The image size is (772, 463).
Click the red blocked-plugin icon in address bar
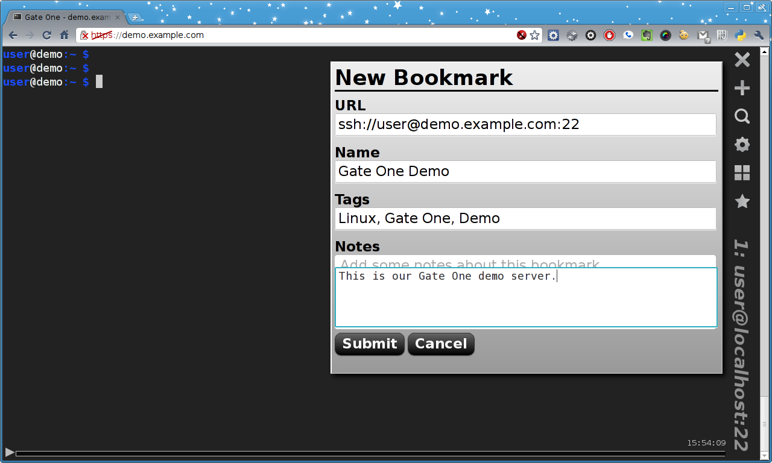(x=522, y=35)
